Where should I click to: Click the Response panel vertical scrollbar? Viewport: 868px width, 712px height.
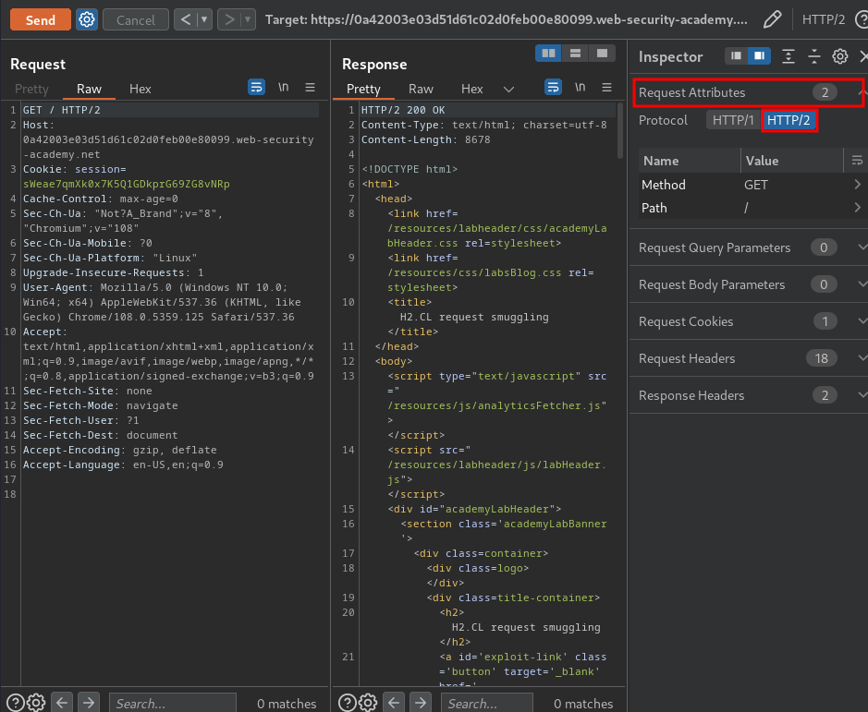pos(620,130)
